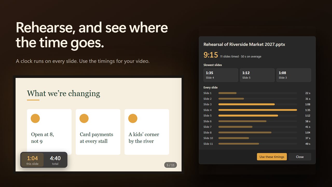Viewport: 332px width, 187px height.
Task: Select the 1:35 Slide 4 slowest card
Action: 221,75
